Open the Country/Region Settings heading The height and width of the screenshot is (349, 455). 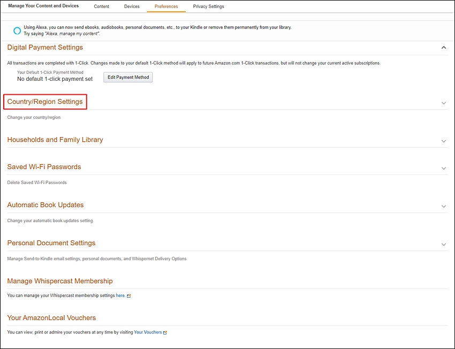45,102
